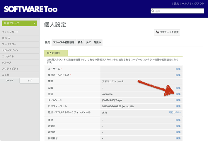Image resolution: width=208 pixels, height=141 pixels.
Task: Open ヘルプ link in header
Action: tap(185, 4)
